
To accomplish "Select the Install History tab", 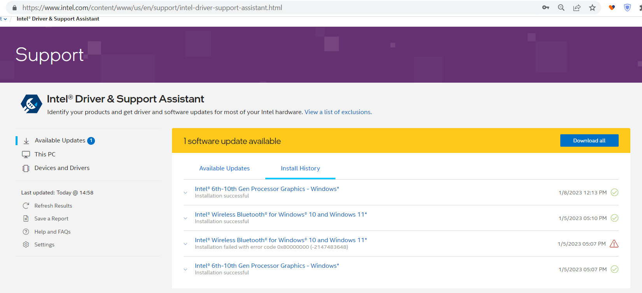I will pyautogui.click(x=300, y=168).
